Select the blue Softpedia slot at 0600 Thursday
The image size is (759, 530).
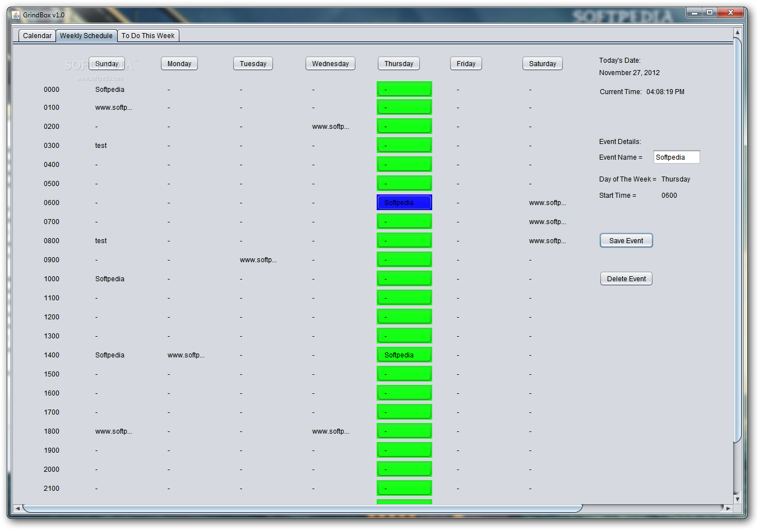point(404,203)
